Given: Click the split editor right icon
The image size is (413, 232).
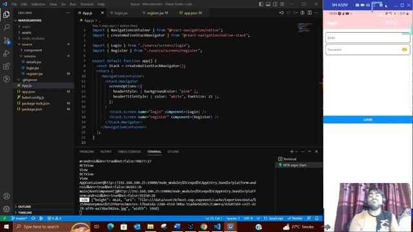Looking at the screenshot, I should click(x=310, y=13).
